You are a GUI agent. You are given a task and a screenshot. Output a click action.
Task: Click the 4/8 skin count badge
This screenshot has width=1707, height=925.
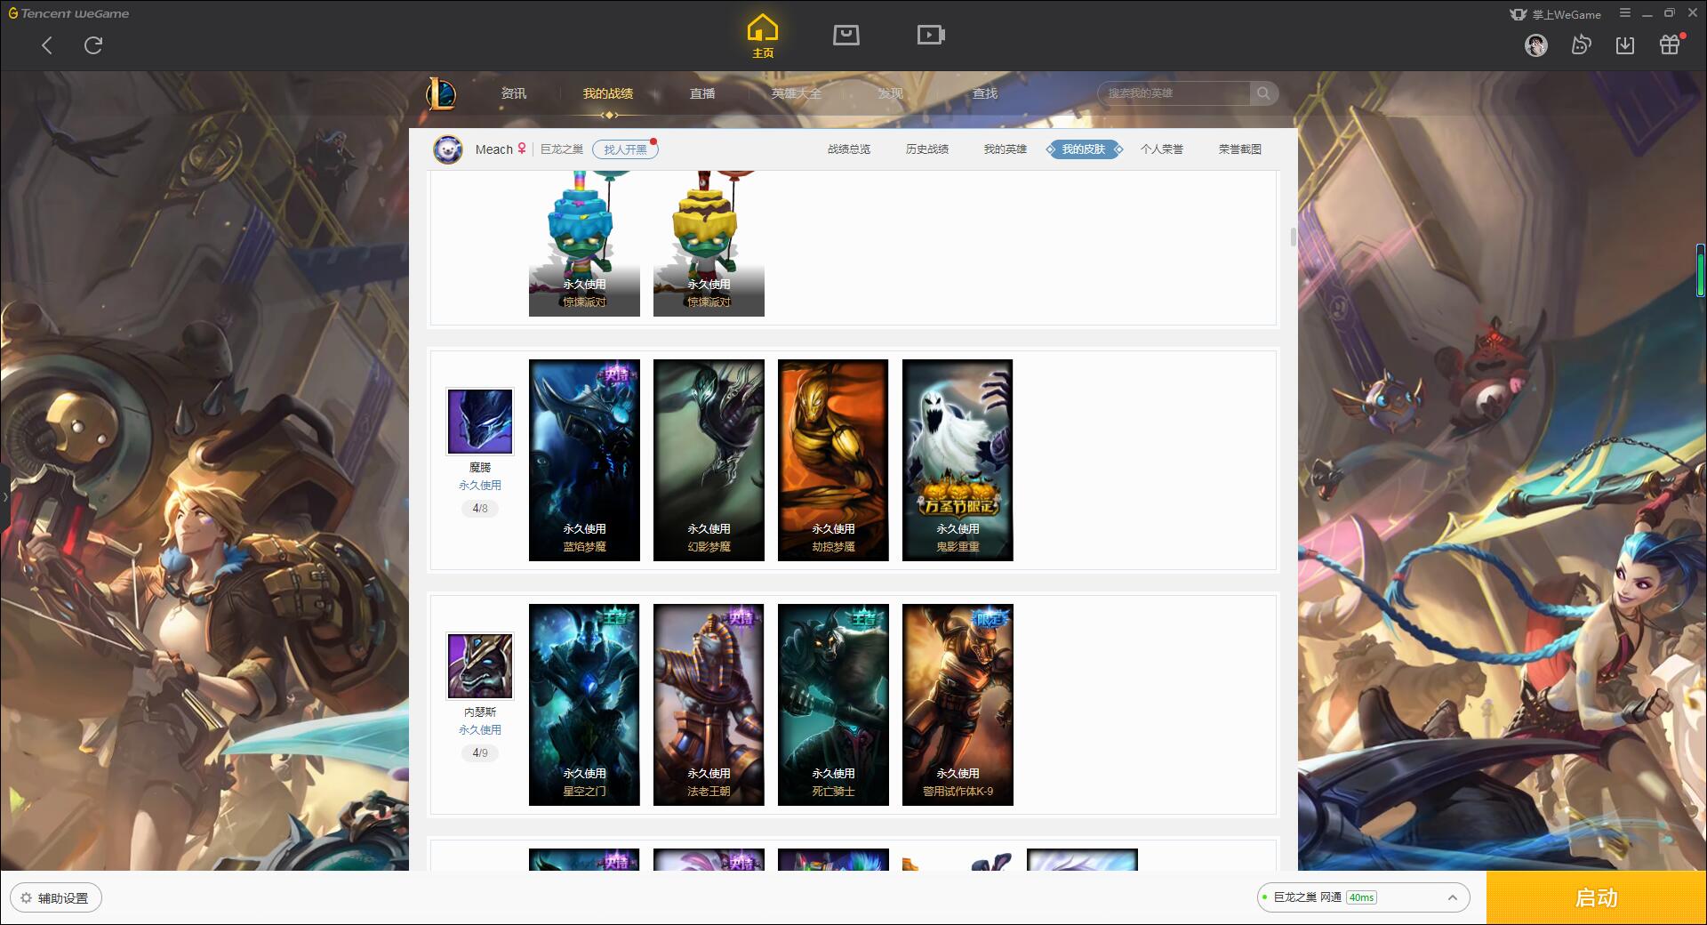click(x=480, y=509)
